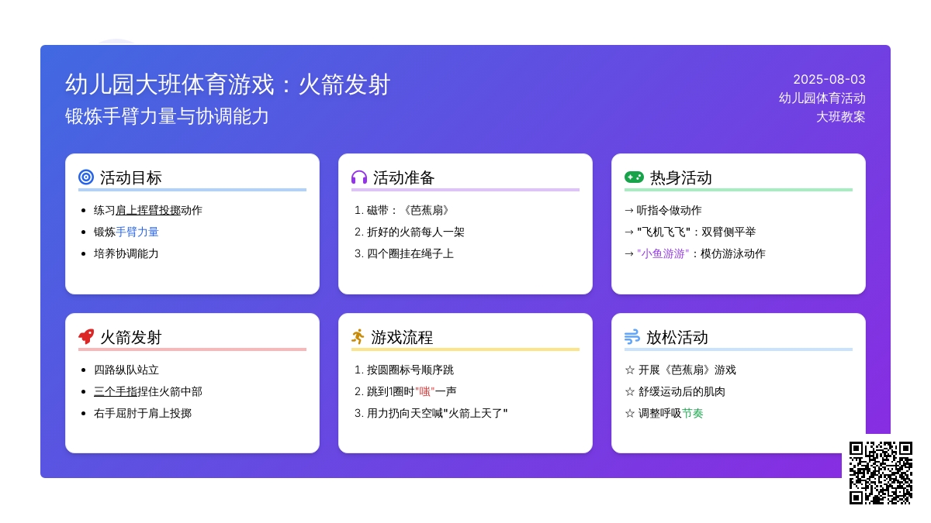Click the red highlighted text "嗤"
Viewport: 931px width, 523px height.
click(x=425, y=391)
